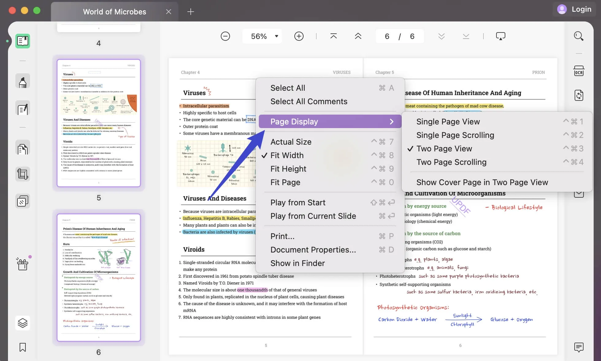Click Print from the context menu
The height and width of the screenshot is (361, 601).
pyautogui.click(x=282, y=236)
